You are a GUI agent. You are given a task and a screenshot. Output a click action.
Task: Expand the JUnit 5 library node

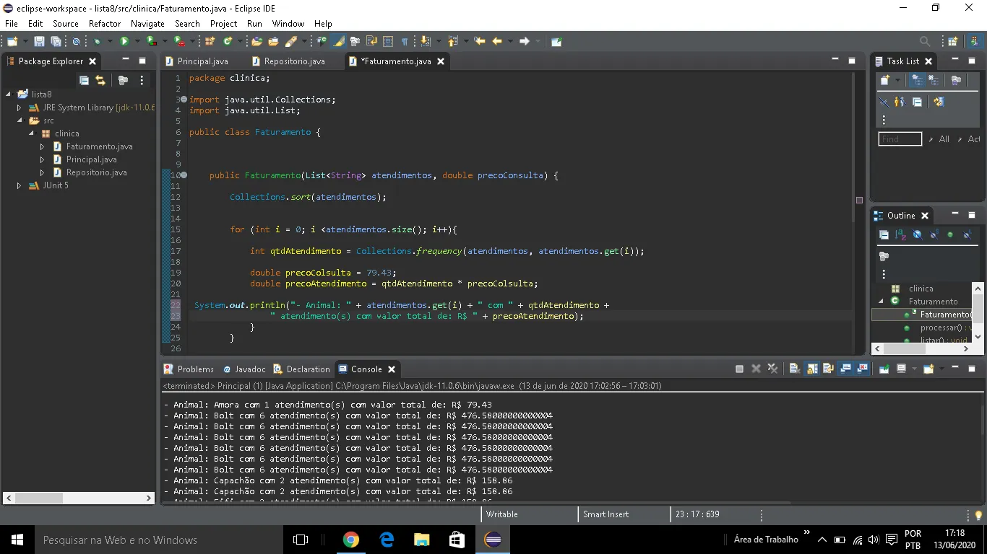[19, 185]
